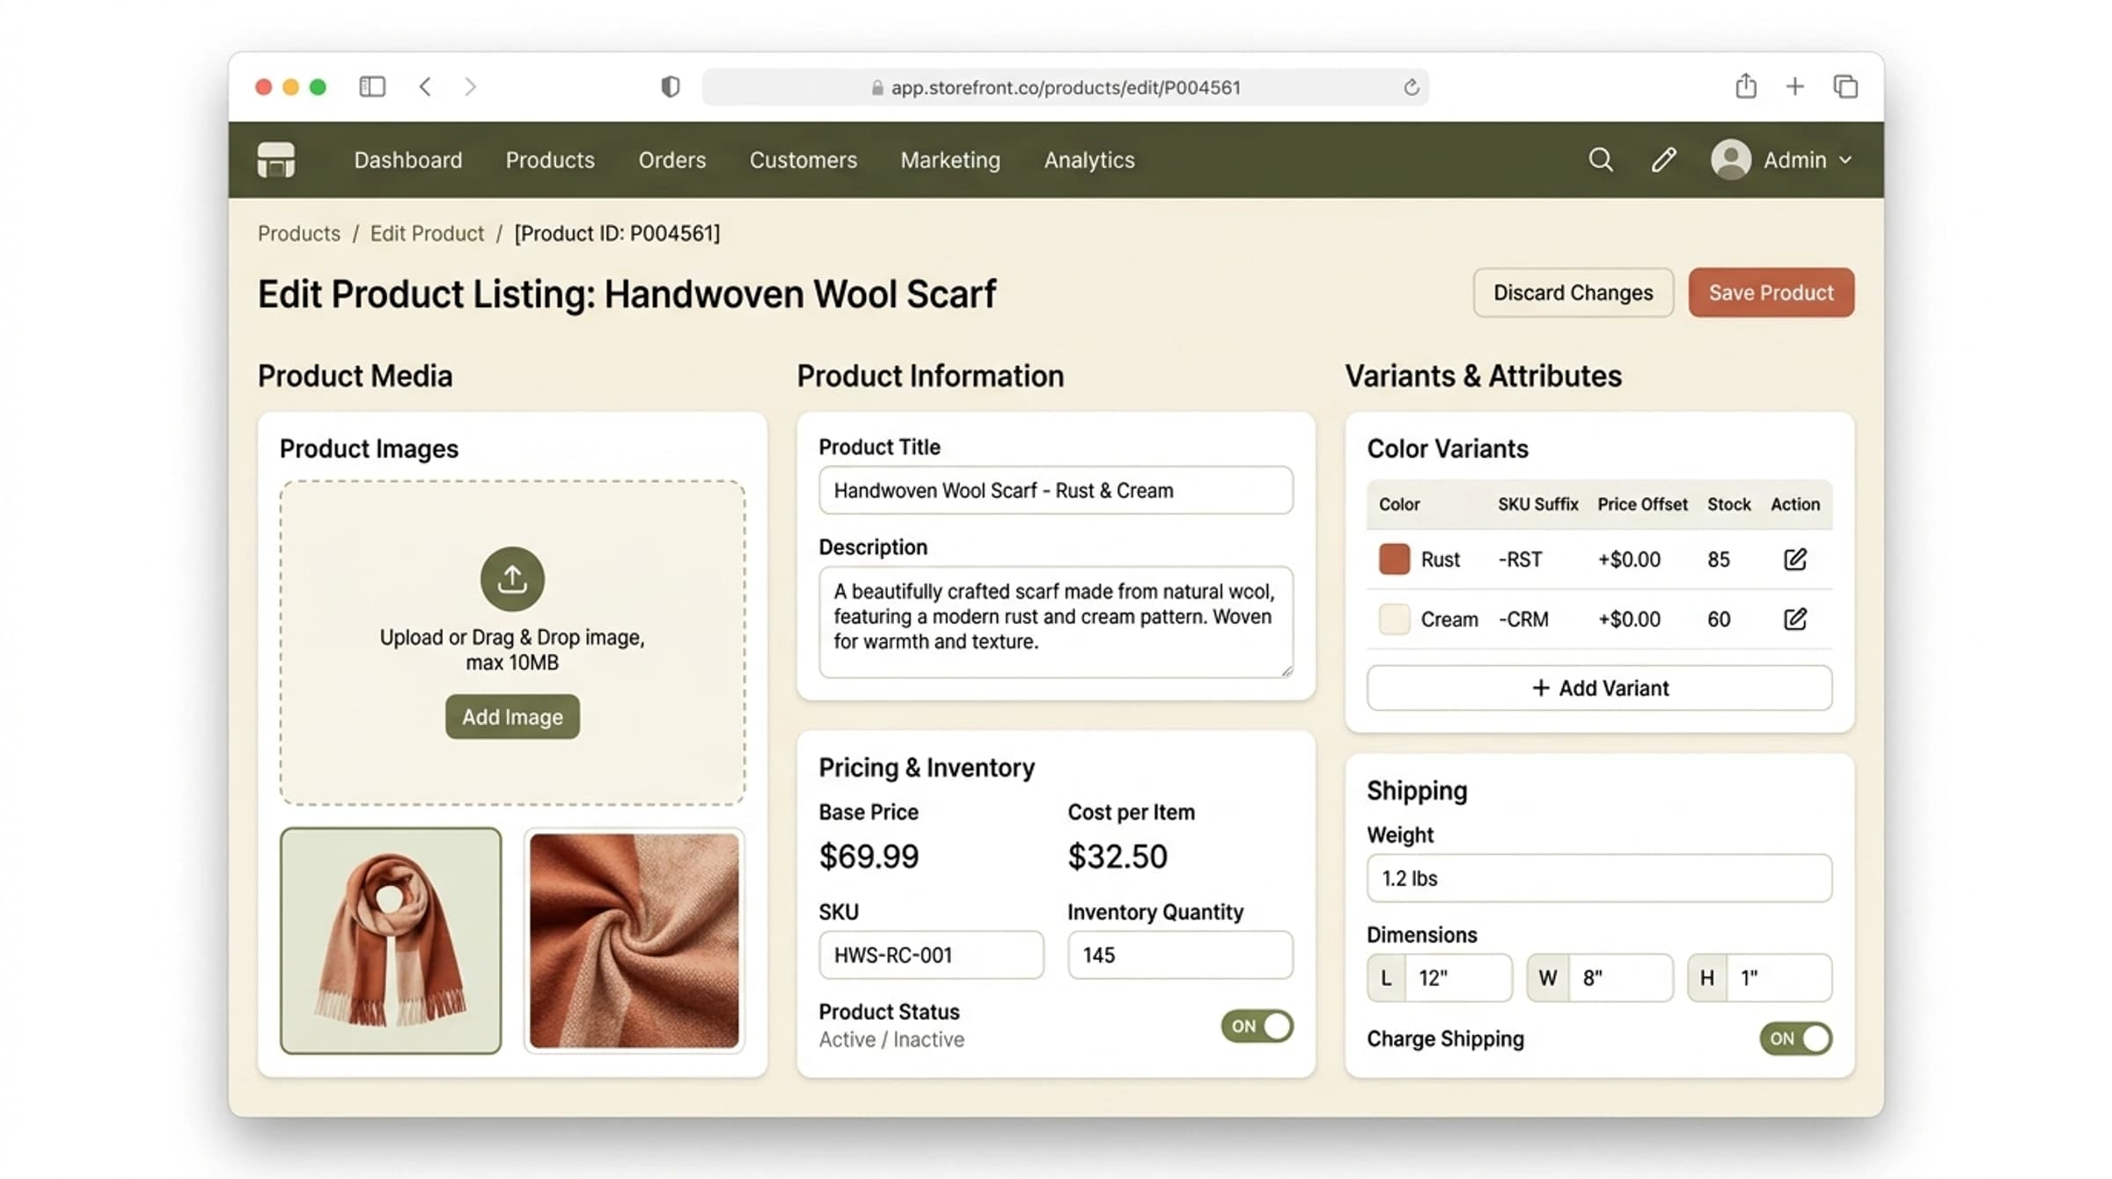Screen dimensions: 2112x1179
Task: Click Discard Changes button
Action: pyautogui.click(x=1573, y=292)
